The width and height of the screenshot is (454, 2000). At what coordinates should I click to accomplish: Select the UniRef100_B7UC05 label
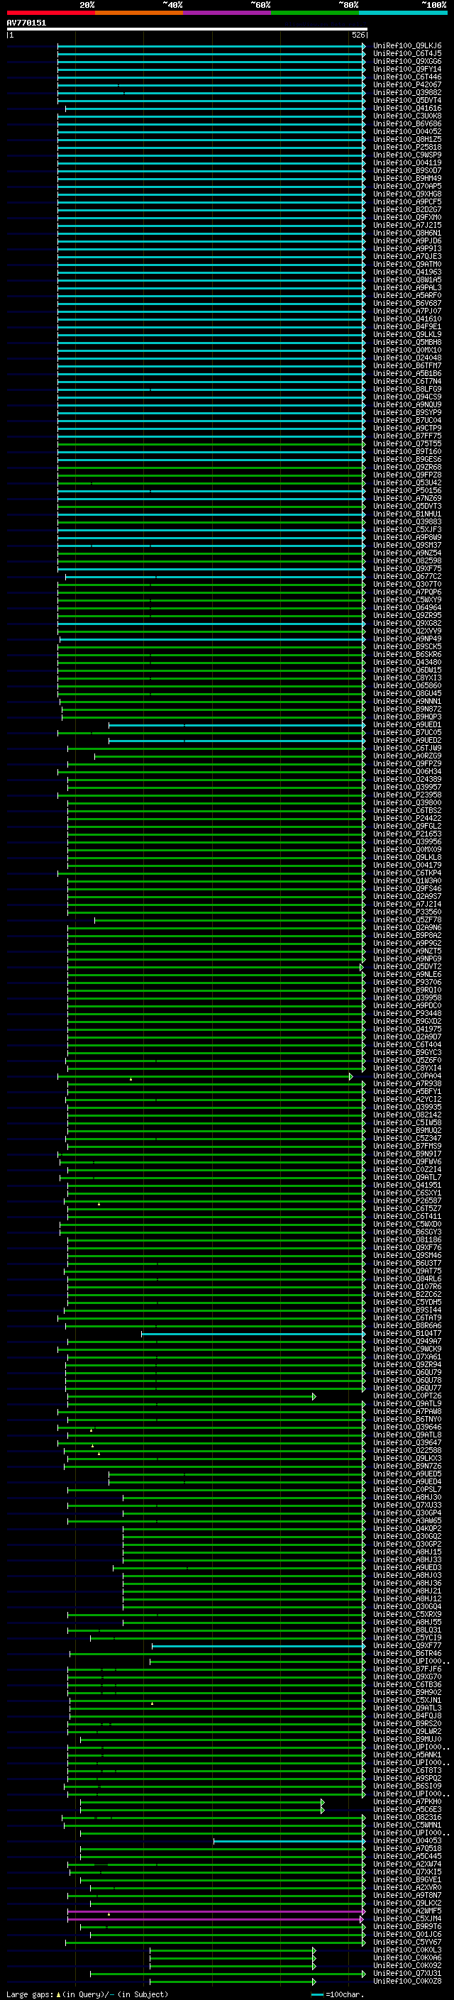pyautogui.click(x=407, y=733)
